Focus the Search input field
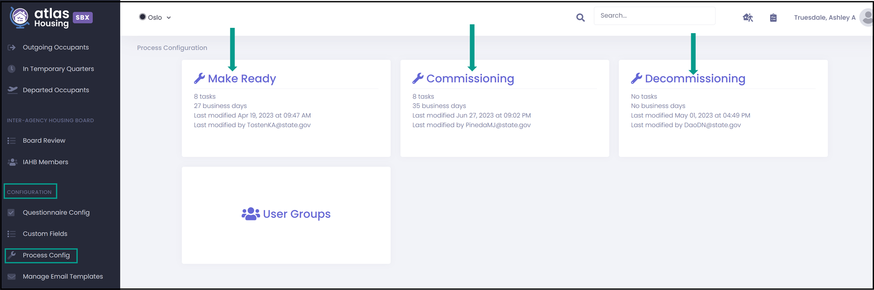The width and height of the screenshot is (874, 290). click(655, 15)
